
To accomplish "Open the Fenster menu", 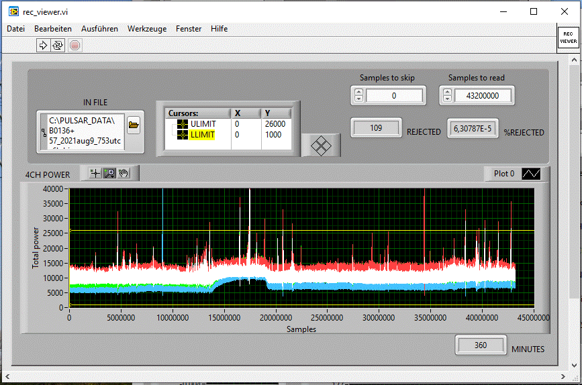I will pos(189,29).
